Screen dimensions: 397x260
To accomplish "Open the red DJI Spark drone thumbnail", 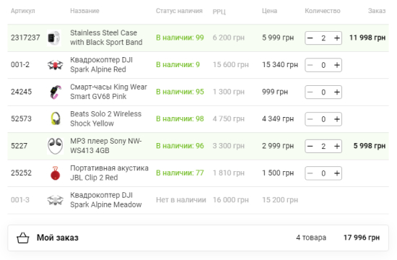I will point(55,65).
